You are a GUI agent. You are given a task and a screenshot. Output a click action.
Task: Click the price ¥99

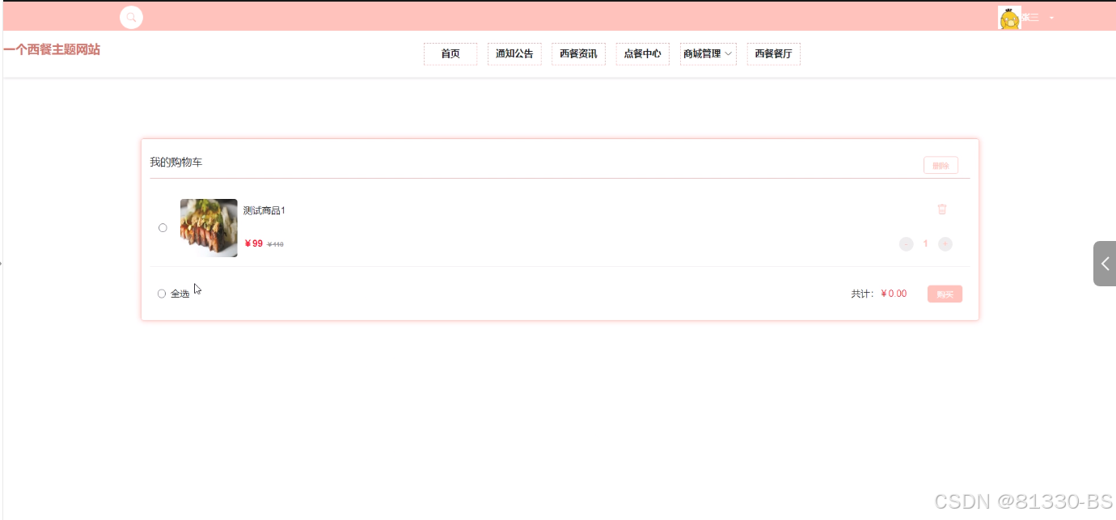[254, 243]
